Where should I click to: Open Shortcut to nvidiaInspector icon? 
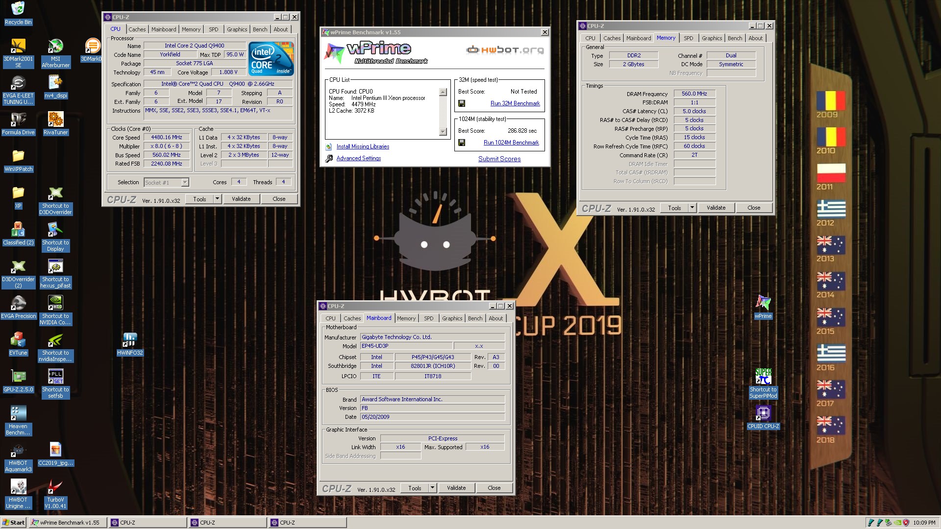pos(55,347)
